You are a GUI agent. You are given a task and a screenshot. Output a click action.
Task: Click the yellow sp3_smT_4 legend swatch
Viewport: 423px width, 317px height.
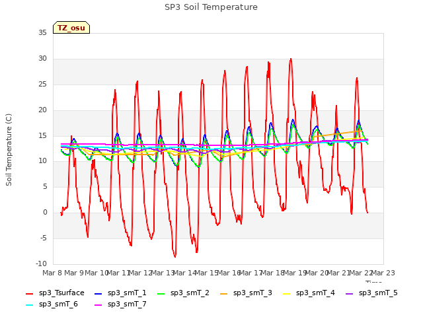[x=286, y=293]
